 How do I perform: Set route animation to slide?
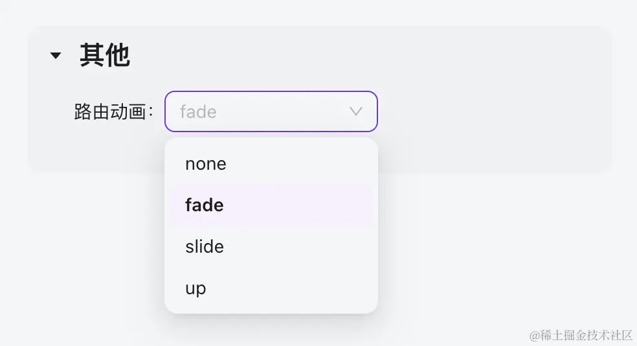pos(205,247)
